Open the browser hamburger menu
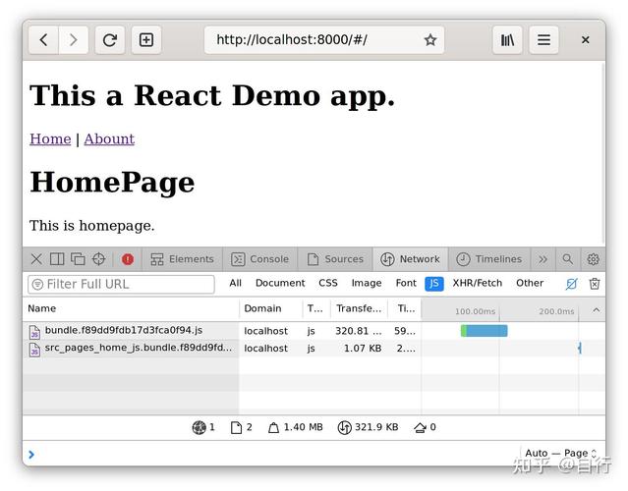628x491 pixels. (x=543, y=40)
